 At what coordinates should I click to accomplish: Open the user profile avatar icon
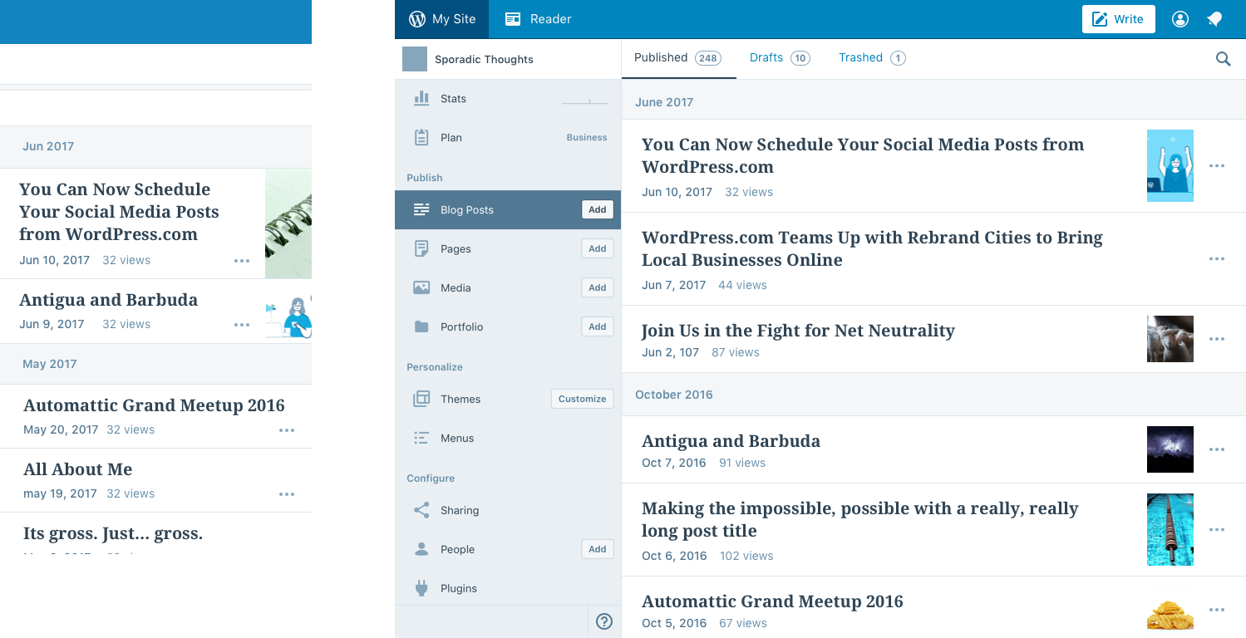click(1180, 19)
